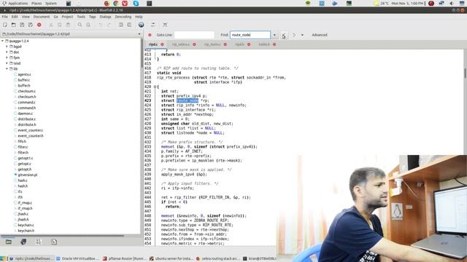The height and width of the screenshot is (262, 467).
Task: Open the Project menu
Action: point(67,17)
